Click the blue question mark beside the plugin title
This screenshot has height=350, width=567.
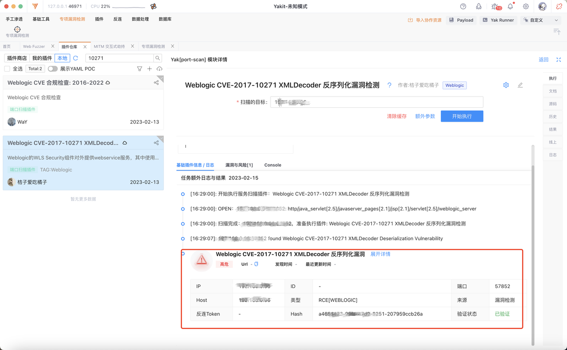coord(389,85)
